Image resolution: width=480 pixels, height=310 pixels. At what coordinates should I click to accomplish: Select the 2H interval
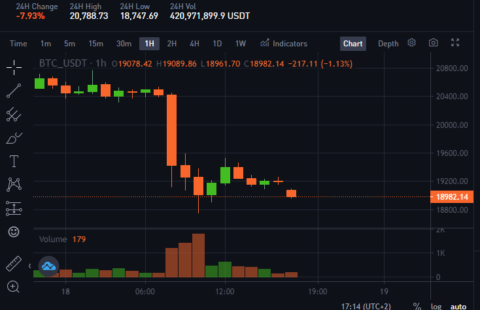(172, 44)
